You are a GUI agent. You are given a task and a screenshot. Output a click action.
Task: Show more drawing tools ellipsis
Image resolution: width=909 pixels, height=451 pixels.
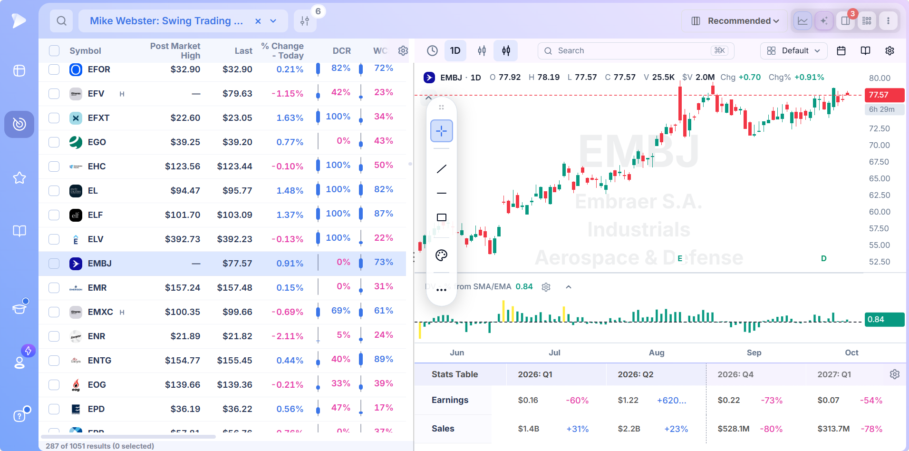tap(442, 290)
